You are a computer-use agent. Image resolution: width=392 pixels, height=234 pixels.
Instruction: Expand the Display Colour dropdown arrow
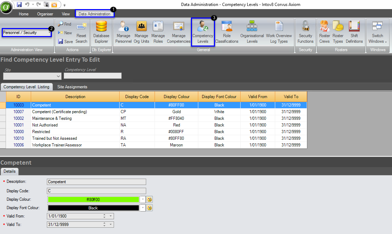tap(143, 199)
